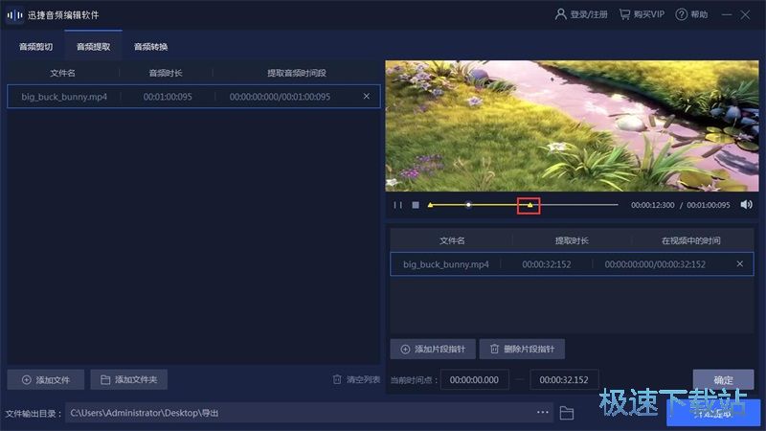This screenshot has height=431, width=766.
Task: Click extracted duration 00:00:32:152 cell
Action: tap(546, 264)
